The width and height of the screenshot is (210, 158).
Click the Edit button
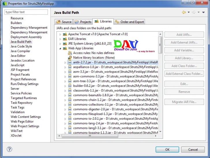coord(184,84)
